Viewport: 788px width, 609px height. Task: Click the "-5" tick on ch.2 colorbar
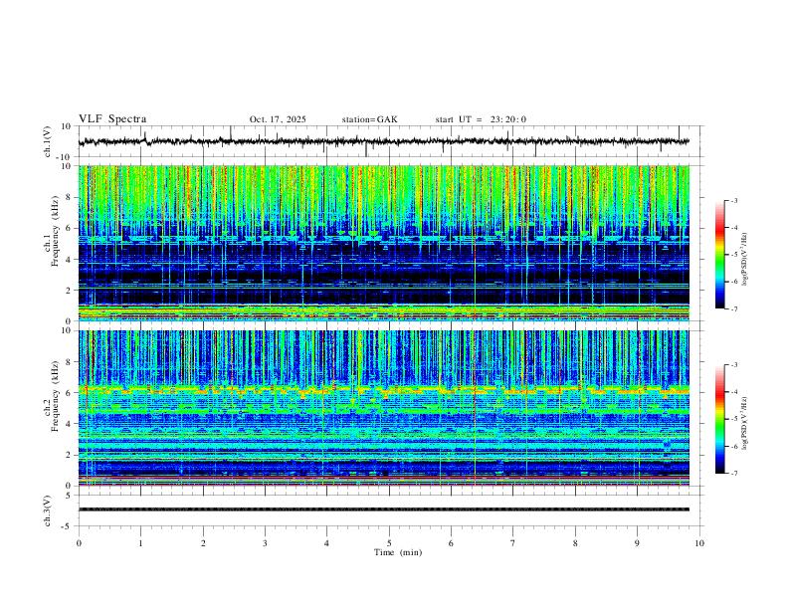[734, 419]
